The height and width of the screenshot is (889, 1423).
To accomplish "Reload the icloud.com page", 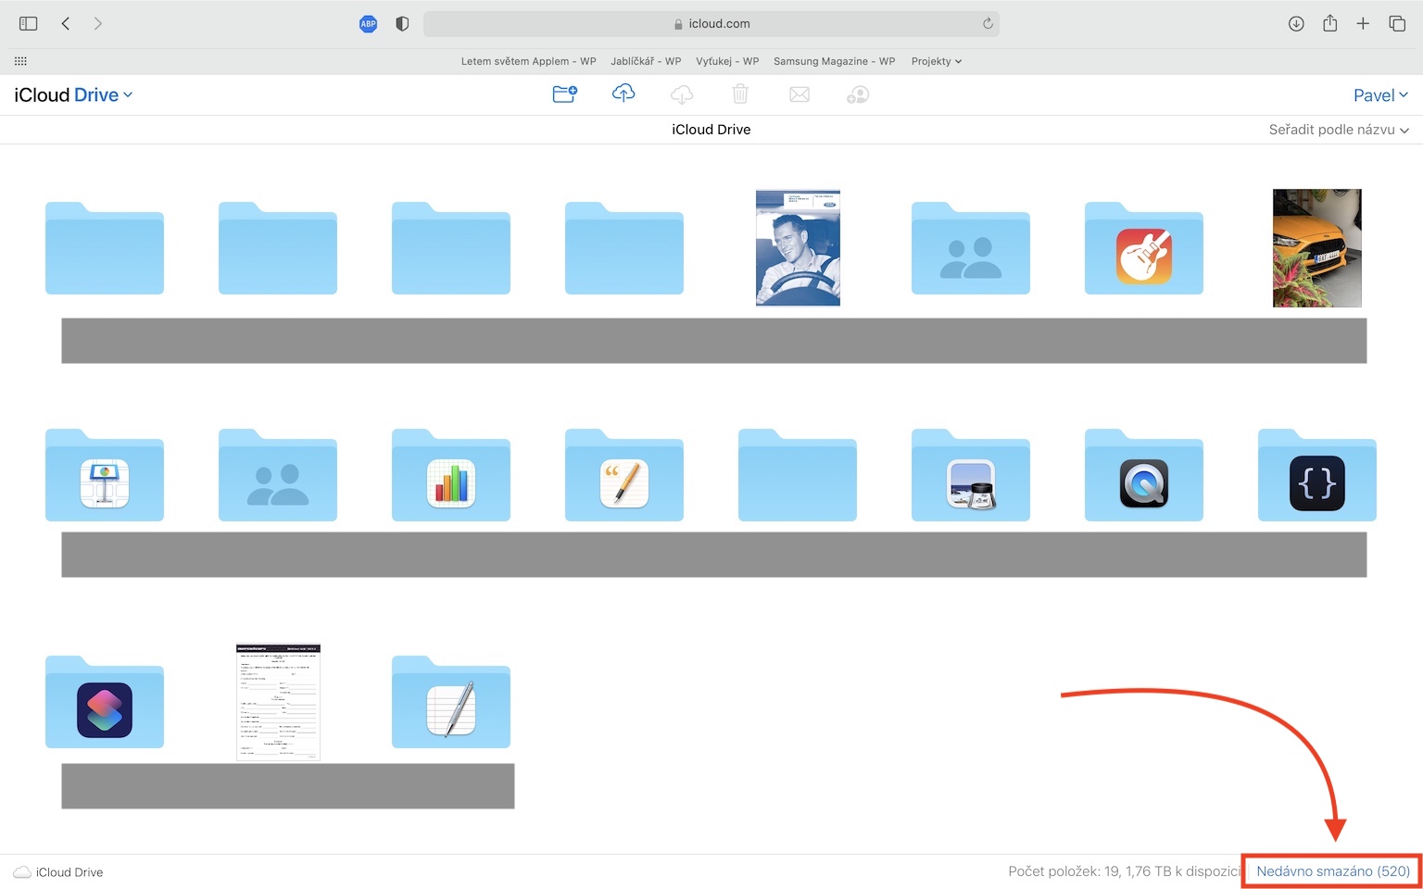I will click(988, 24).
